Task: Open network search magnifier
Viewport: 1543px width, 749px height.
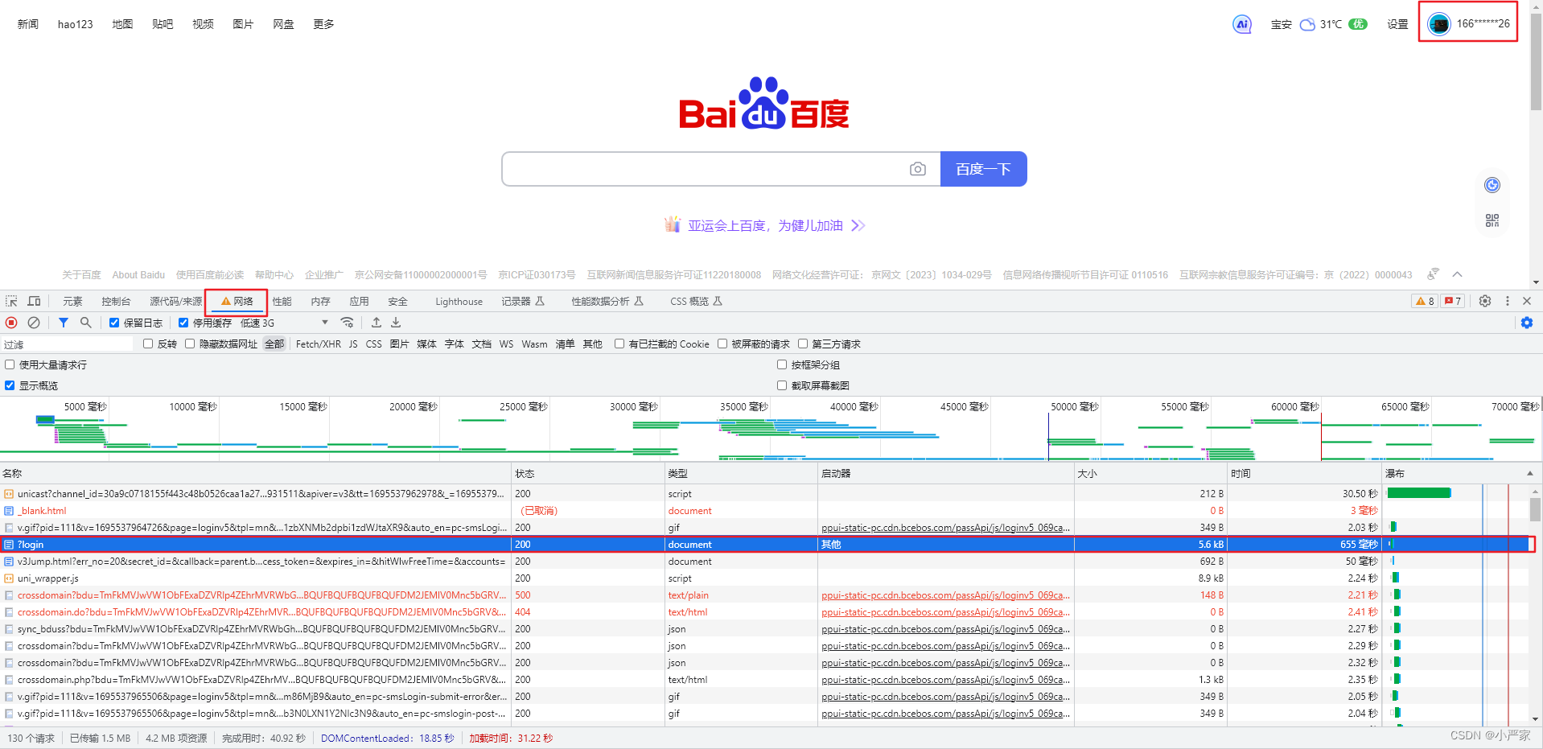Action: 85,323
